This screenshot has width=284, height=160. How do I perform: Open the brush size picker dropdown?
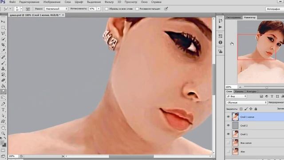(x=21, y=9)
